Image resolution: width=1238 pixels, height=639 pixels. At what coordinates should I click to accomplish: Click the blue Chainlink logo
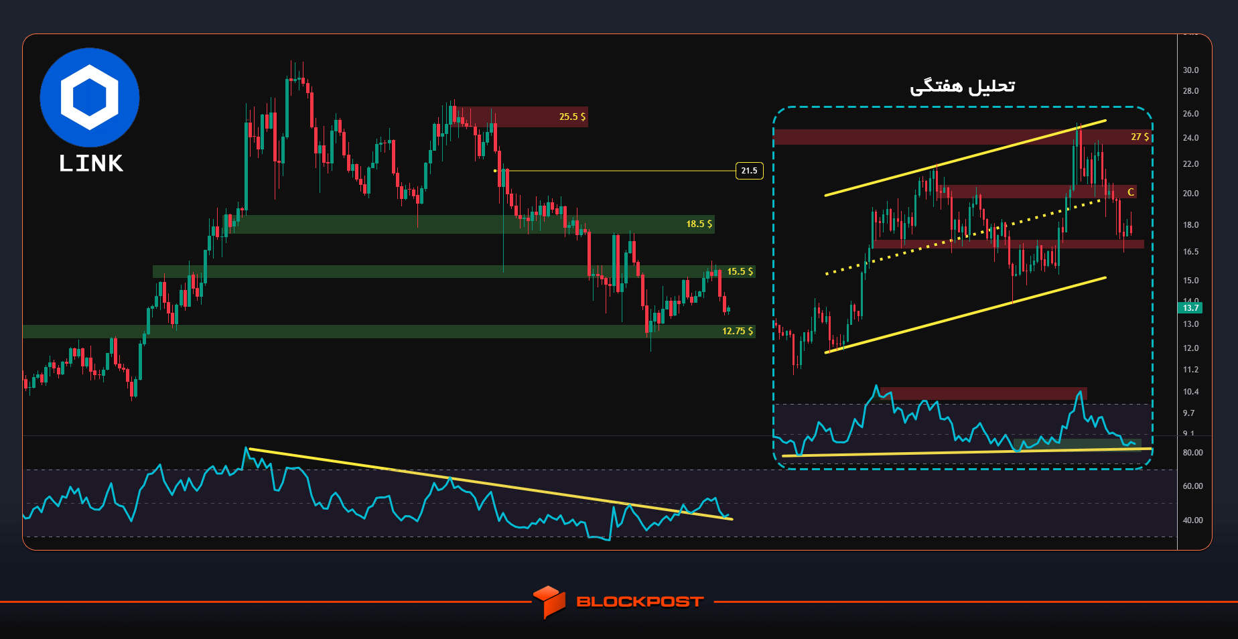[90, 97]
